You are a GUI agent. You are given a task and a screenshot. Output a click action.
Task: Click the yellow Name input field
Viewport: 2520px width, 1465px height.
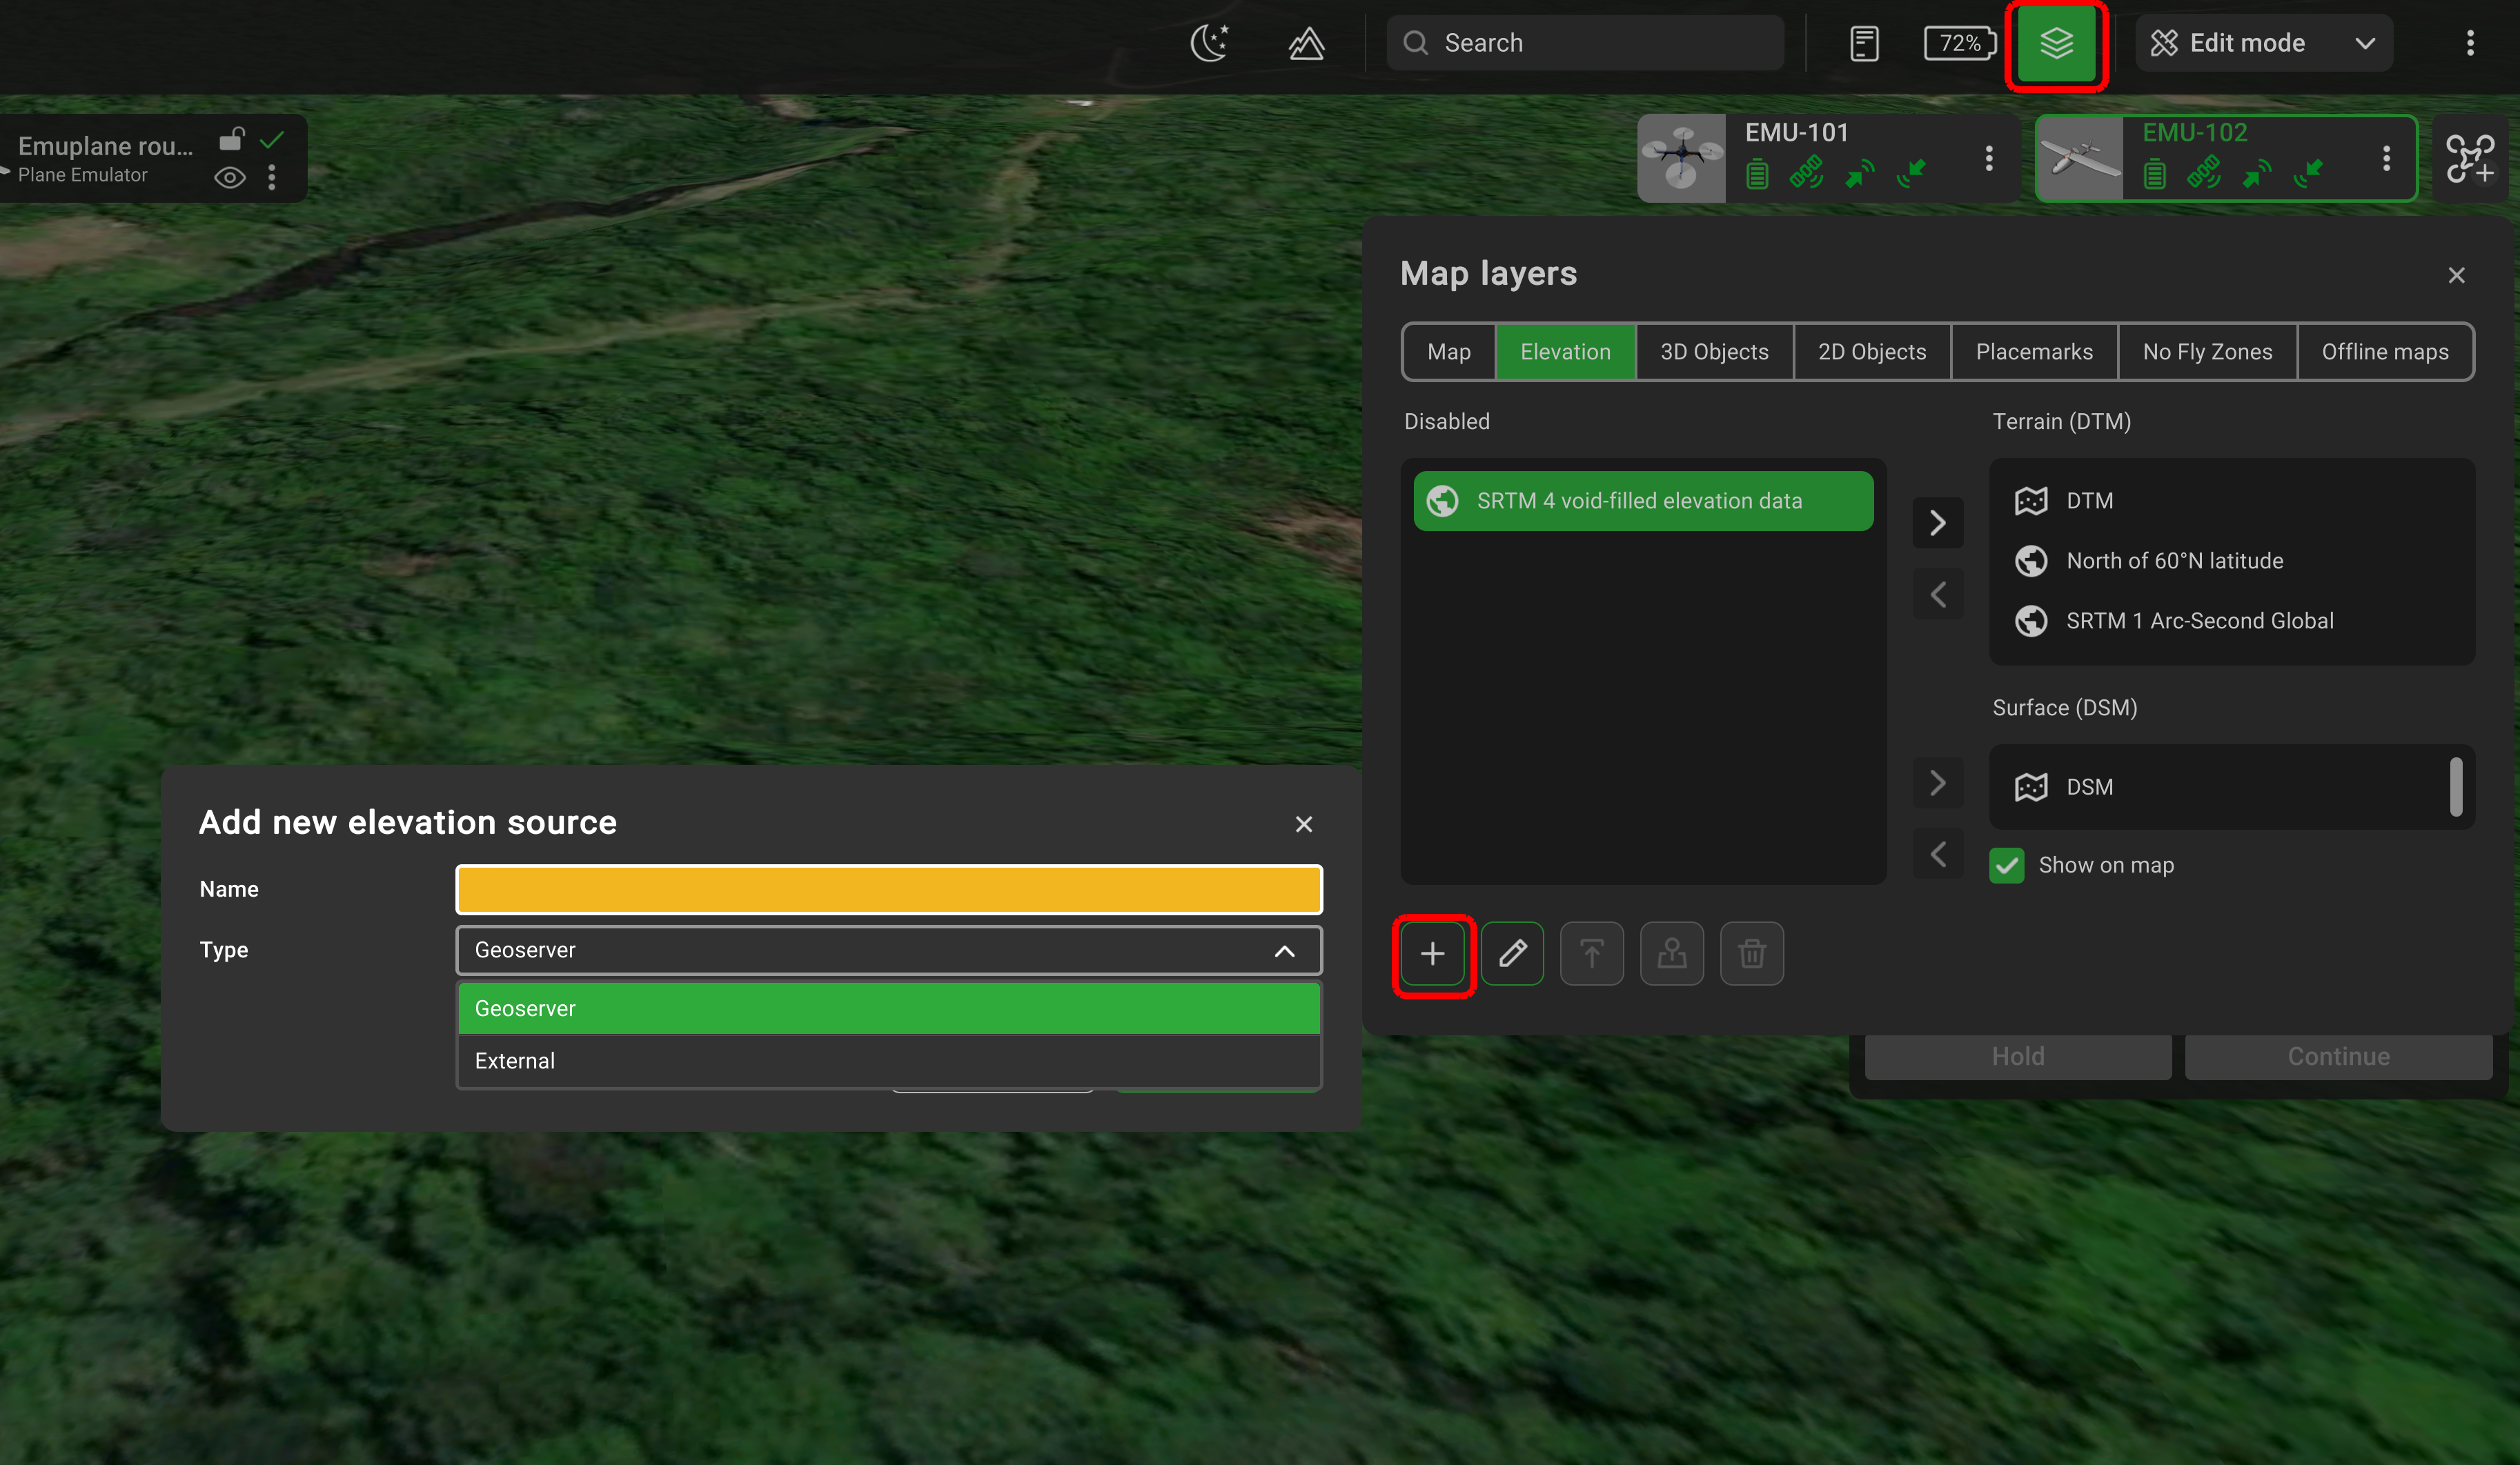click(x=888, y=889)
